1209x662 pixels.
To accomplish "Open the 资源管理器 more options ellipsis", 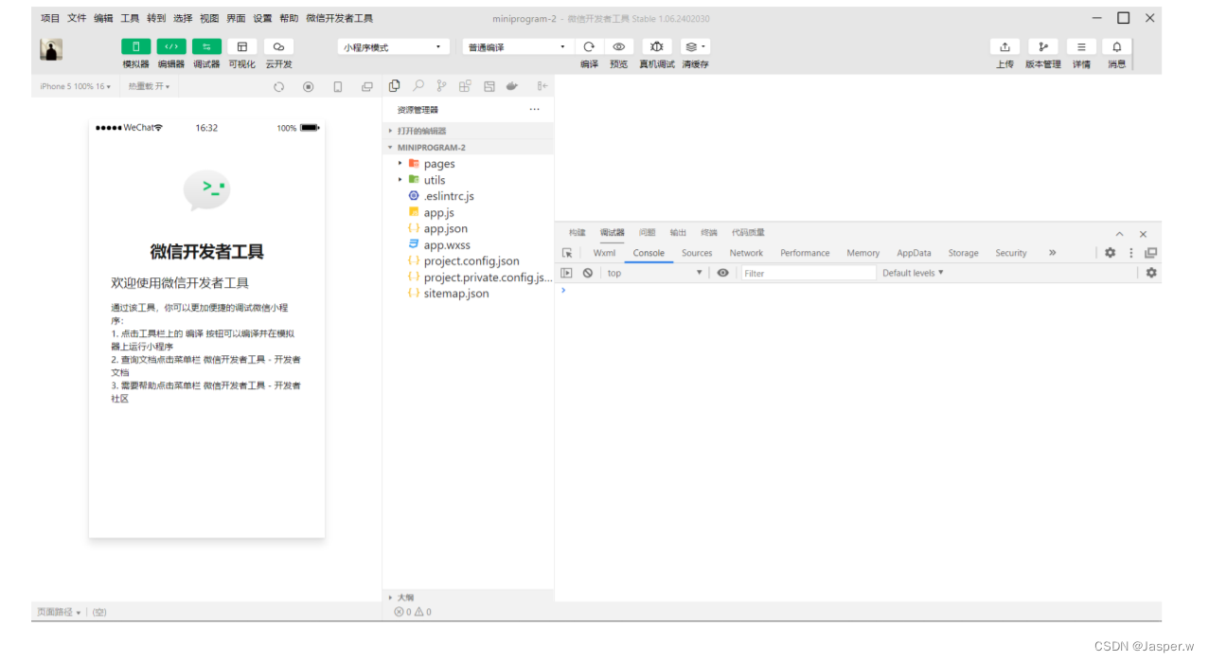I will tap(535, 110).
